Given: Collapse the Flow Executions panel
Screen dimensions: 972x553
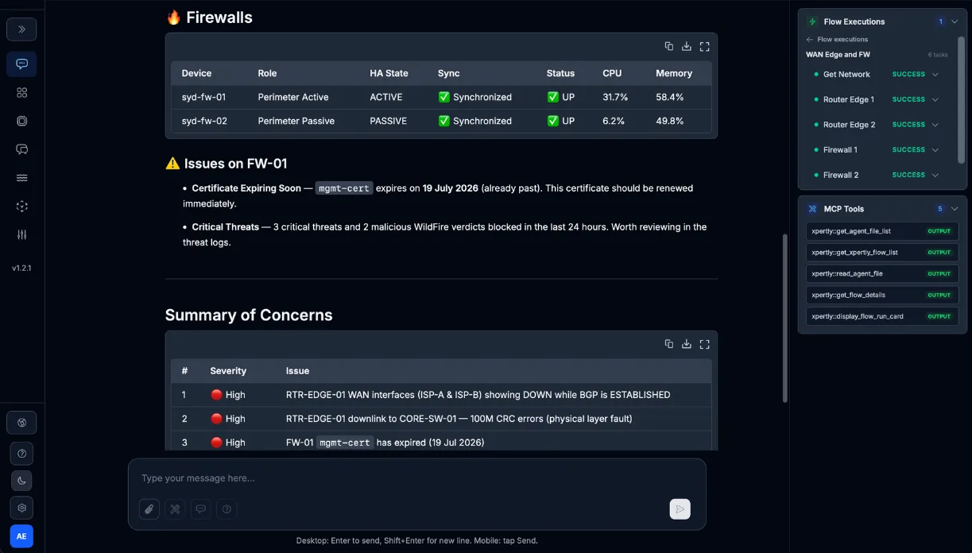Looking at the screenshot, I should pos(955,21).
